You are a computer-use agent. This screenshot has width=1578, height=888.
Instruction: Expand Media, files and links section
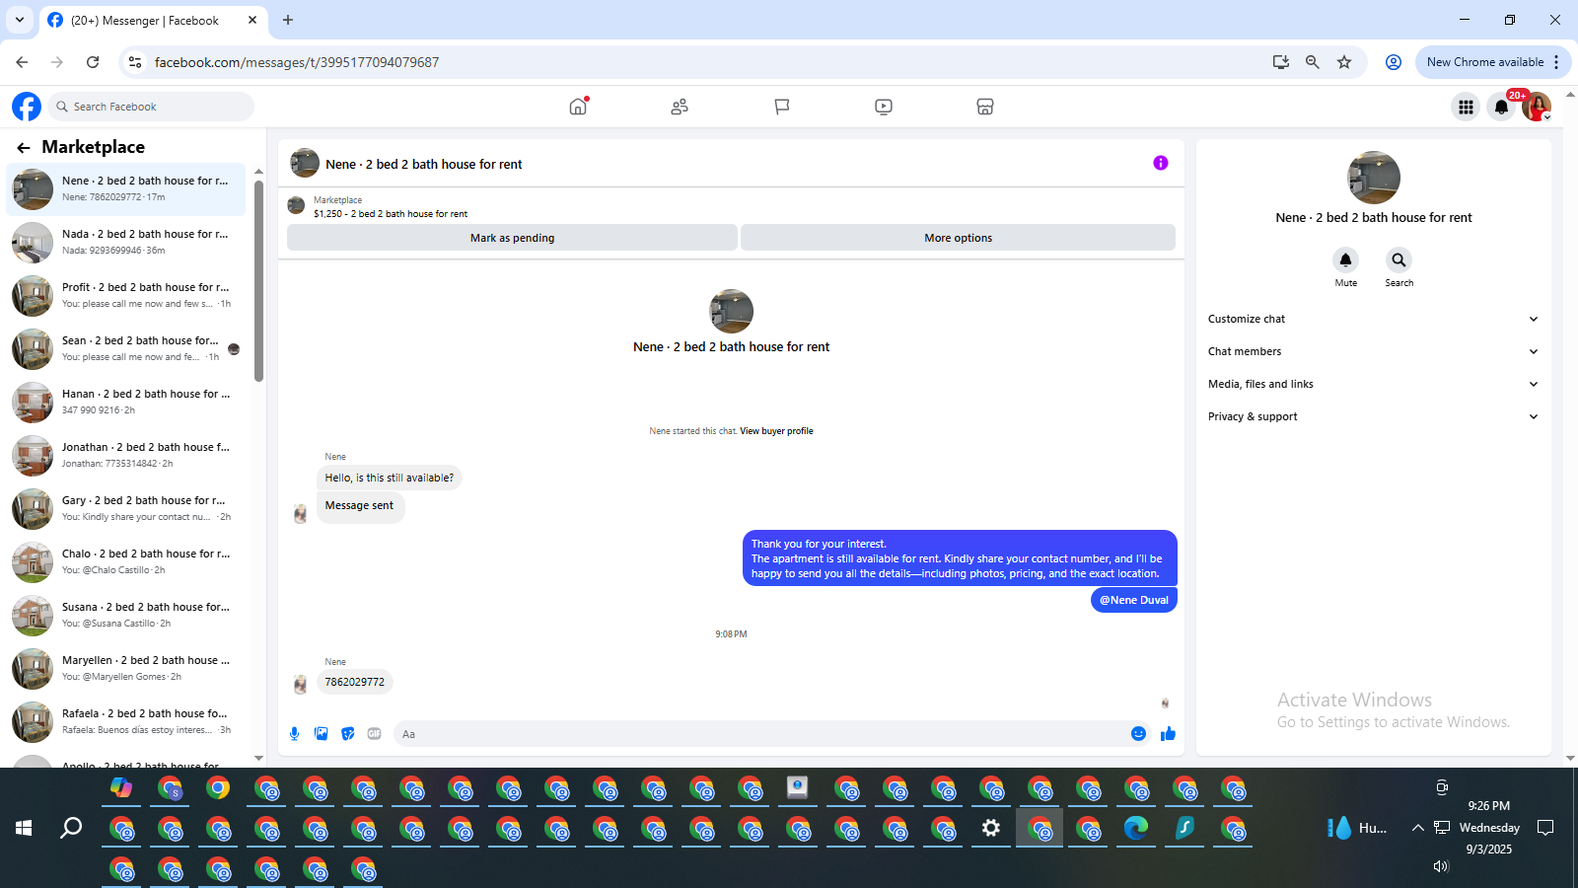[x=1373, y=384]
